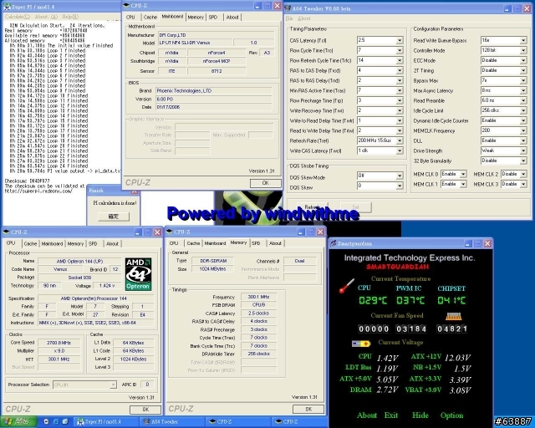
Task: Click the Refresh button in A64 Tweaker
Action: (312, 207)
